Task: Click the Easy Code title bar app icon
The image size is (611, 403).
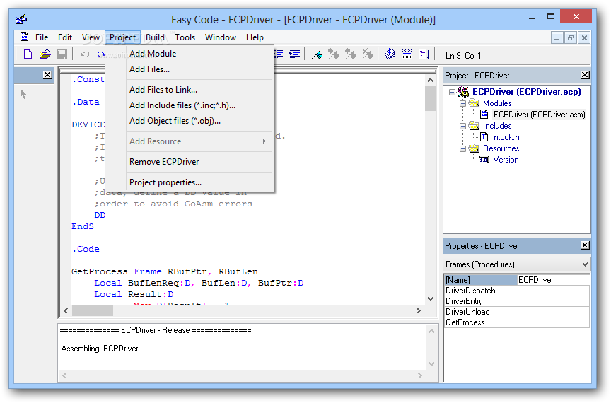Action: tap(21, 19)
